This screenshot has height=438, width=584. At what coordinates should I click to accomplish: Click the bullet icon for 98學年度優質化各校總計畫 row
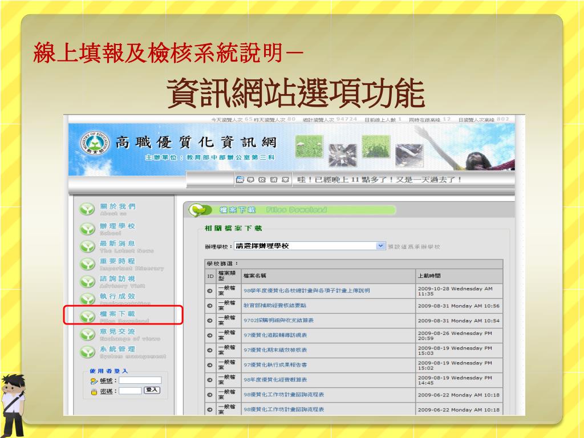click(210, 291)
